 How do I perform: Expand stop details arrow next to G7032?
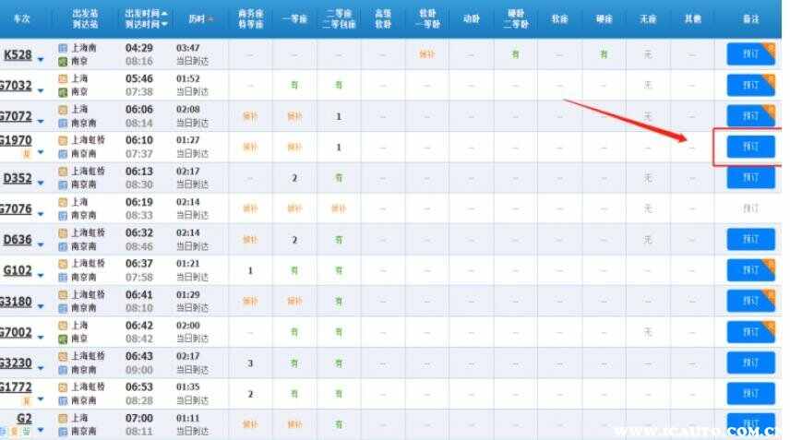pos(41,90)
